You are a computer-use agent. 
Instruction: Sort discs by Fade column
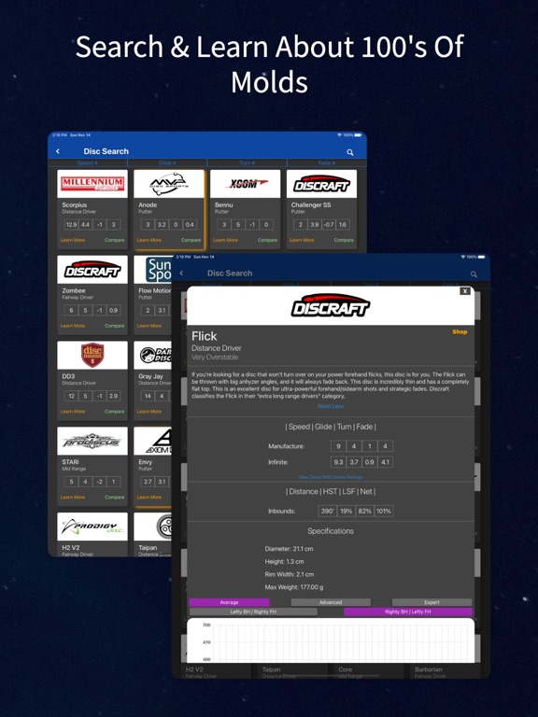tap(327, 162)
